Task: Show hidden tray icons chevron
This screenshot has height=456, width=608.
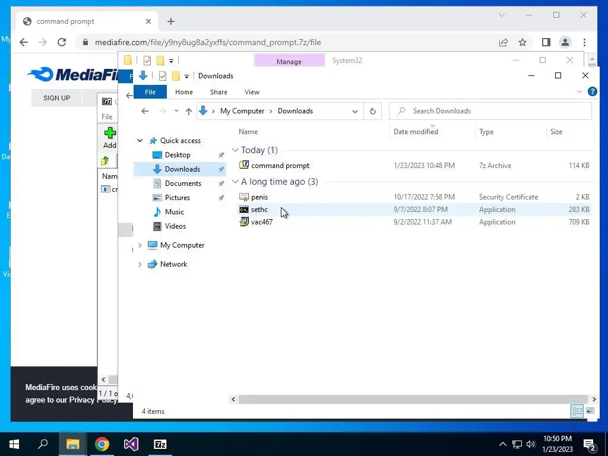Action: (x=502, y=444)
